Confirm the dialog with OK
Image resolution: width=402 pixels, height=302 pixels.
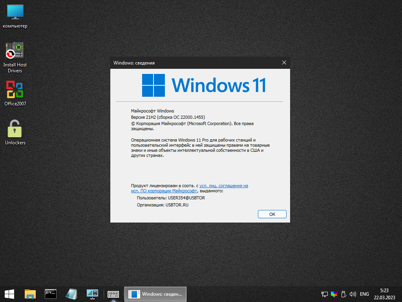point(272,214)
